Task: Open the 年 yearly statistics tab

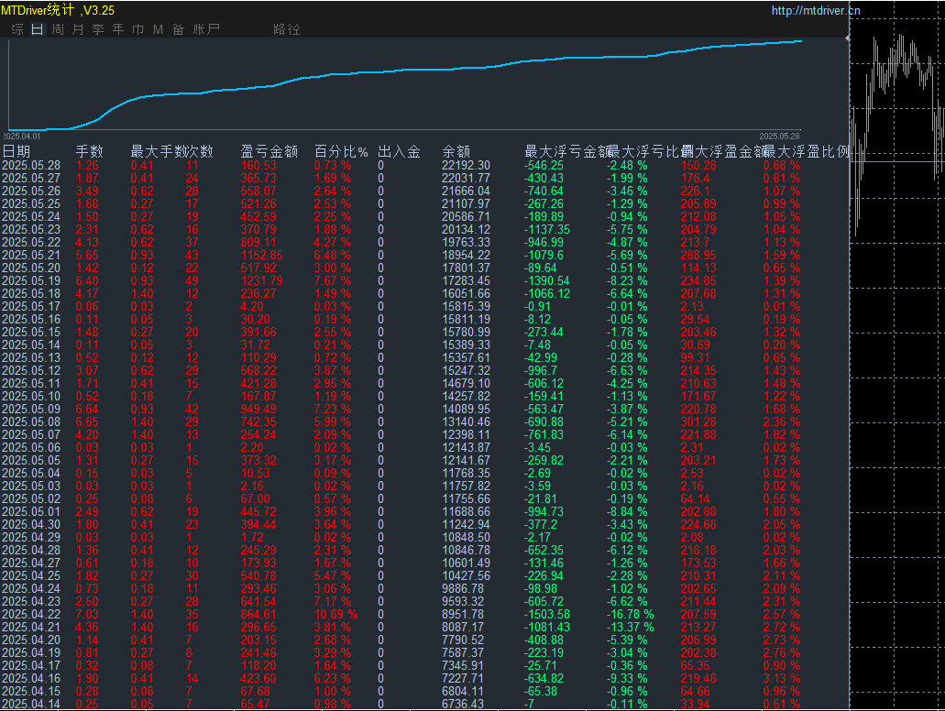Action: click(118, 29)
